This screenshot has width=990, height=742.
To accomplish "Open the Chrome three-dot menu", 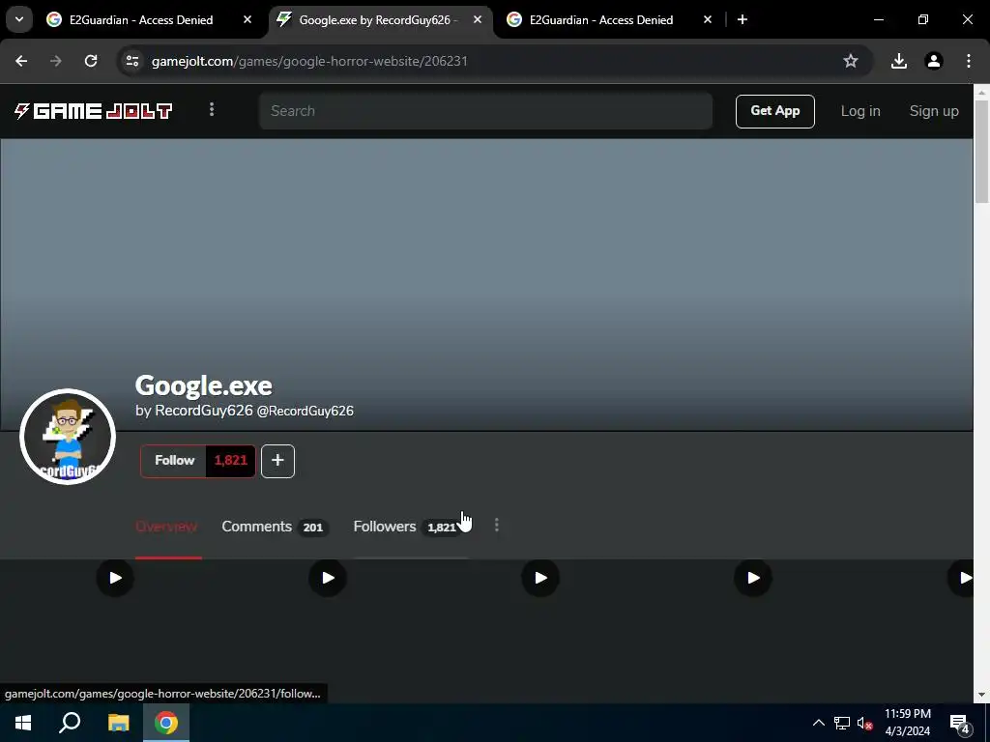I will click(x=969, y=61).
